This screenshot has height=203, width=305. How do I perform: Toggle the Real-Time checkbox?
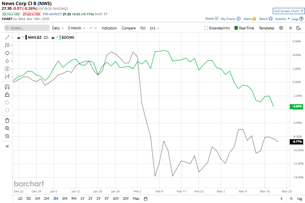tap(236, 28)
